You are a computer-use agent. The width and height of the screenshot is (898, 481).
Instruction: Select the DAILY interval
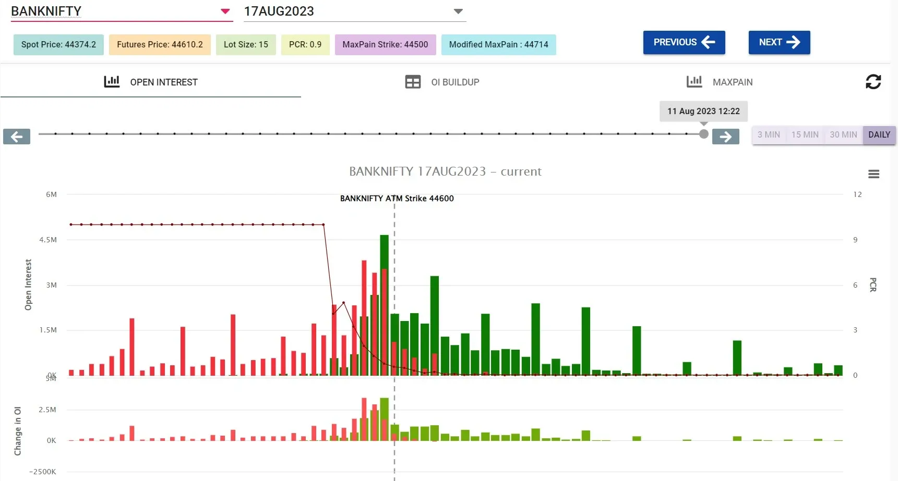point(879,134)
